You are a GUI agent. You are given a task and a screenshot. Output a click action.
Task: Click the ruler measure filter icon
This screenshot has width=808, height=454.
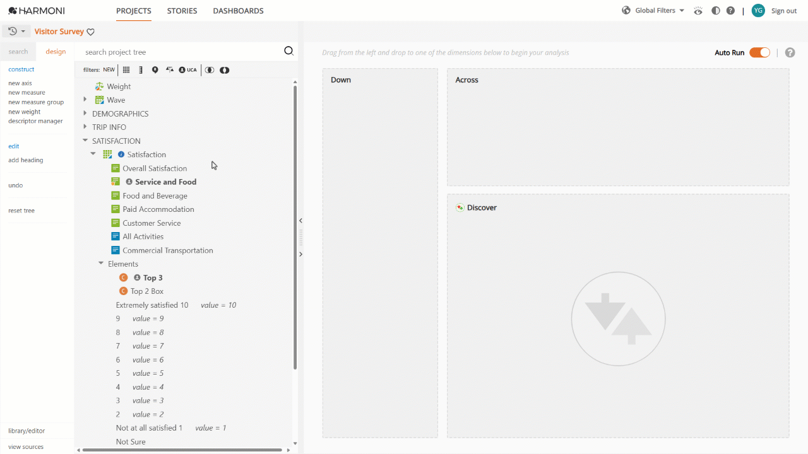(141, 70)
